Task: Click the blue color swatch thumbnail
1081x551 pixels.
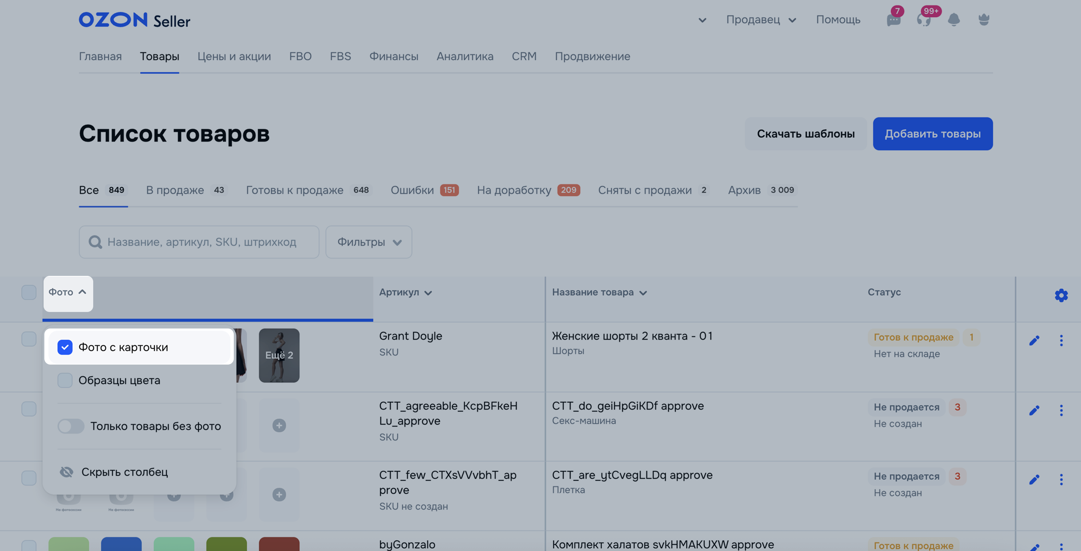Action: [x=121, y=543]
